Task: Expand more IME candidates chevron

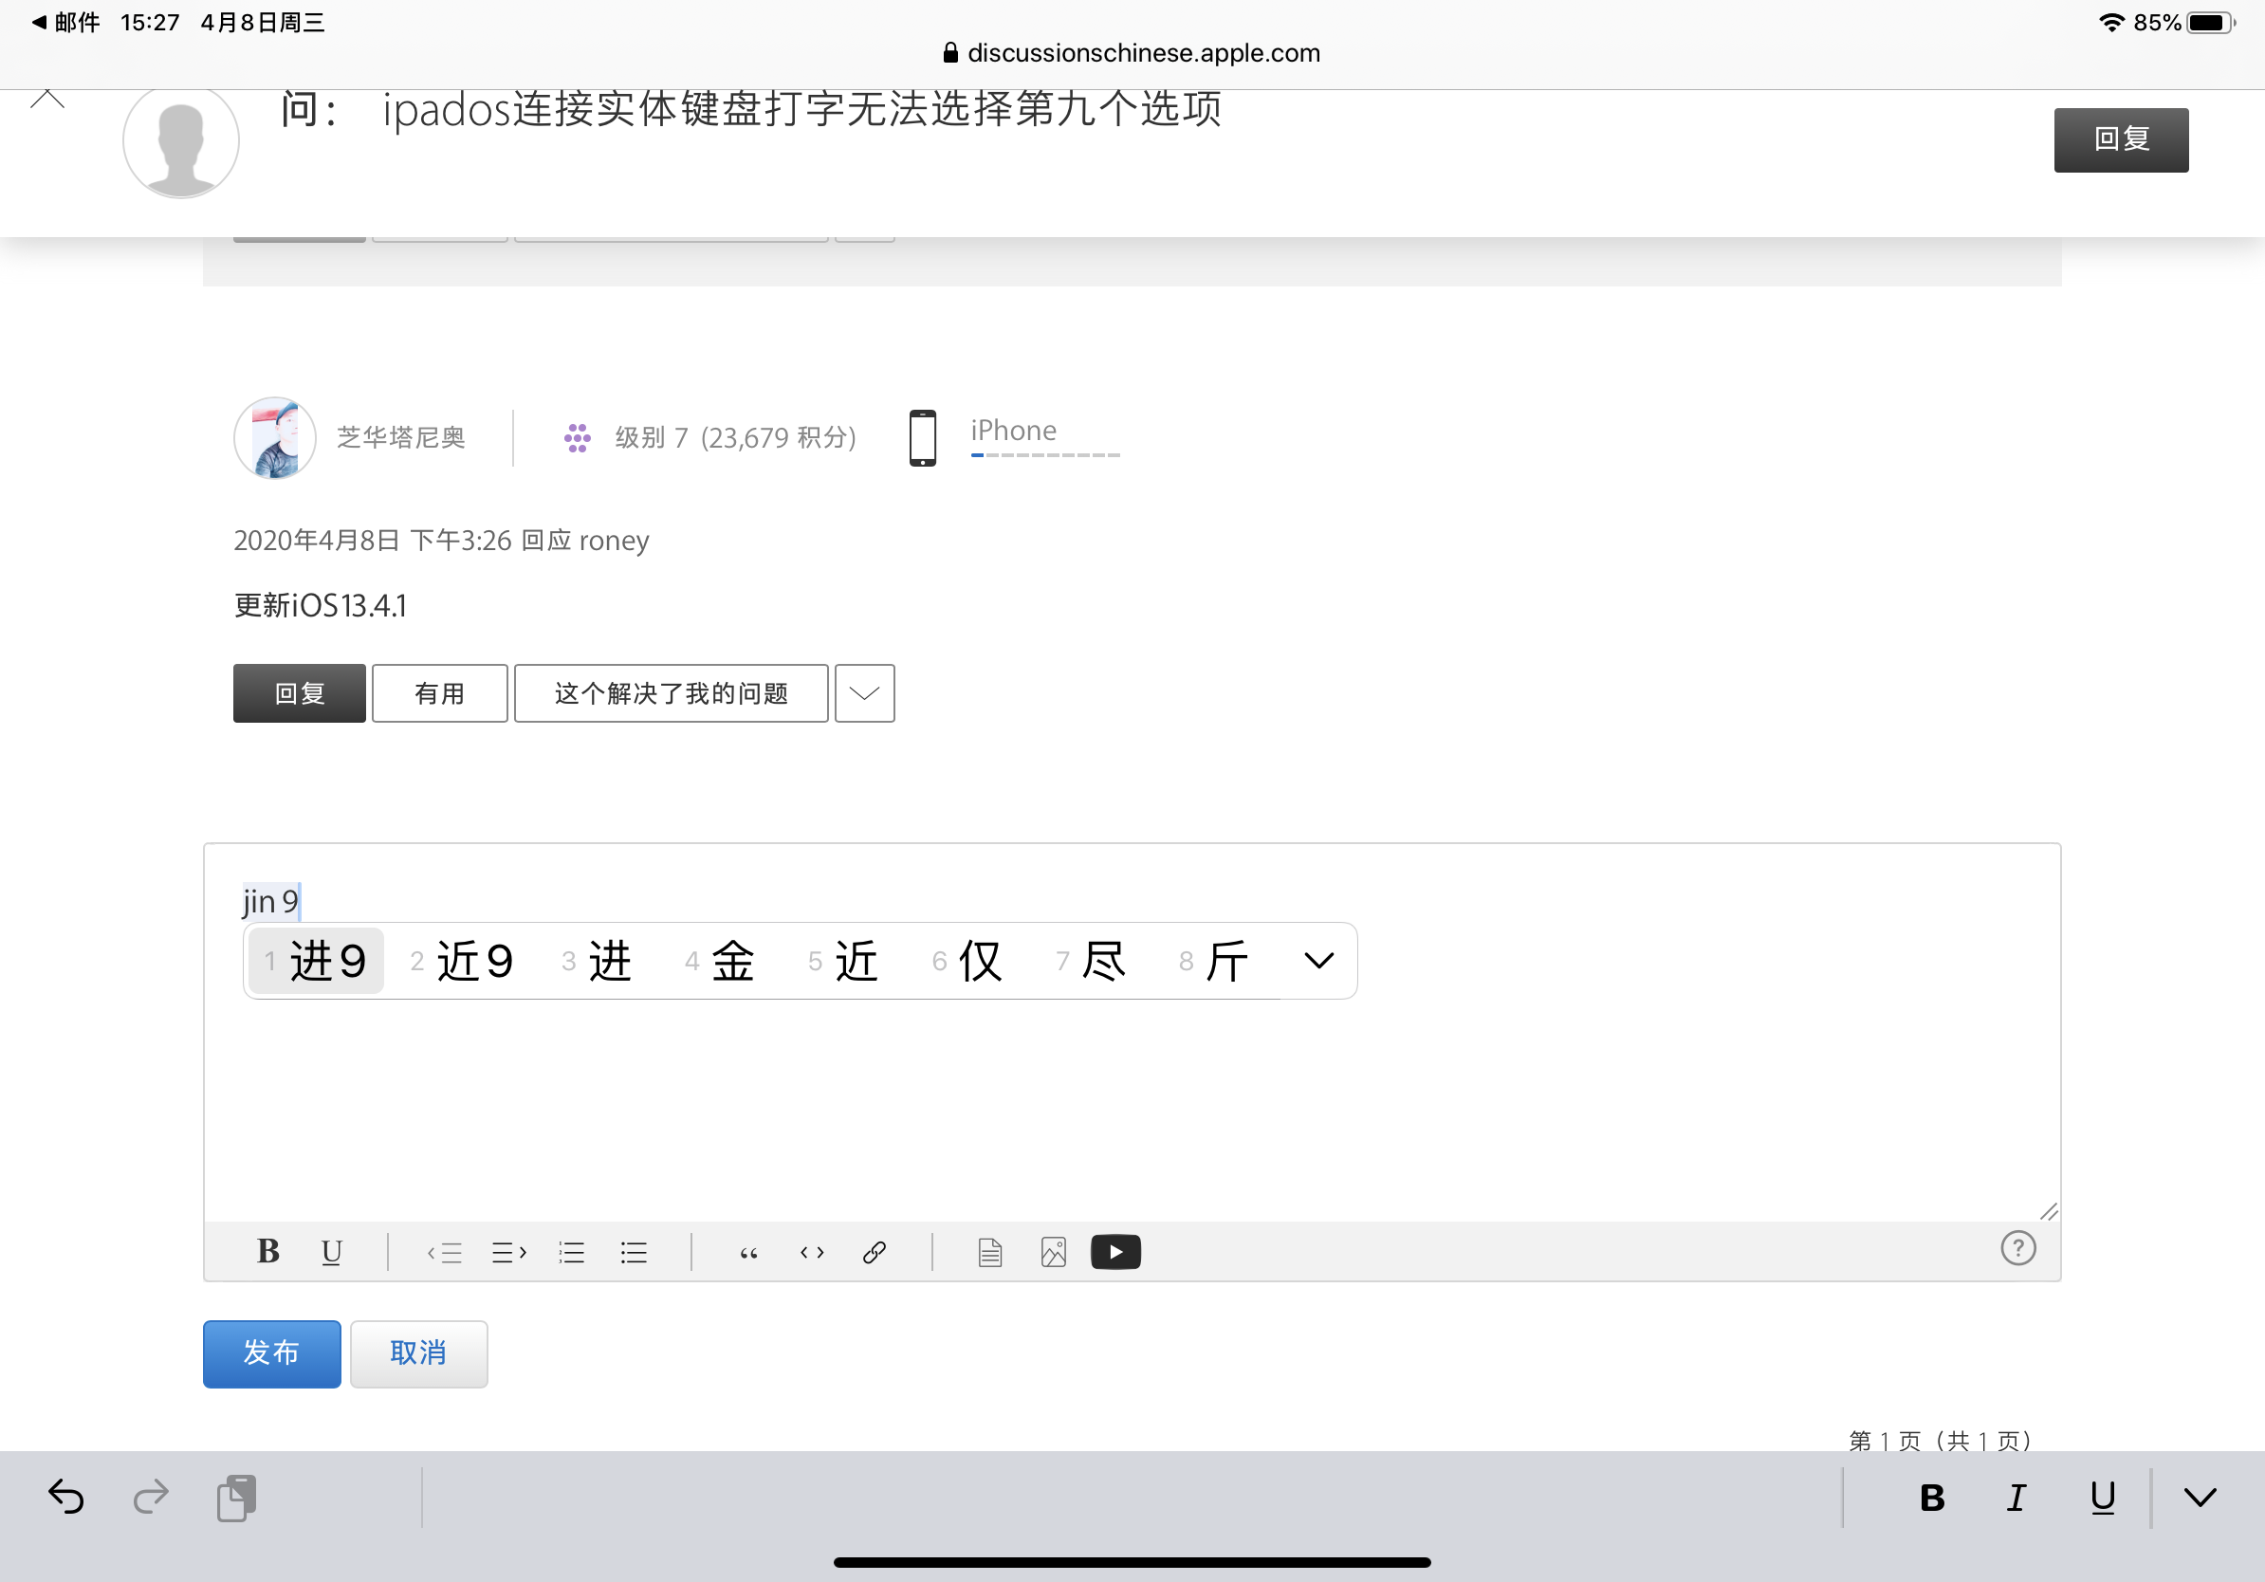Action: 1319,961
